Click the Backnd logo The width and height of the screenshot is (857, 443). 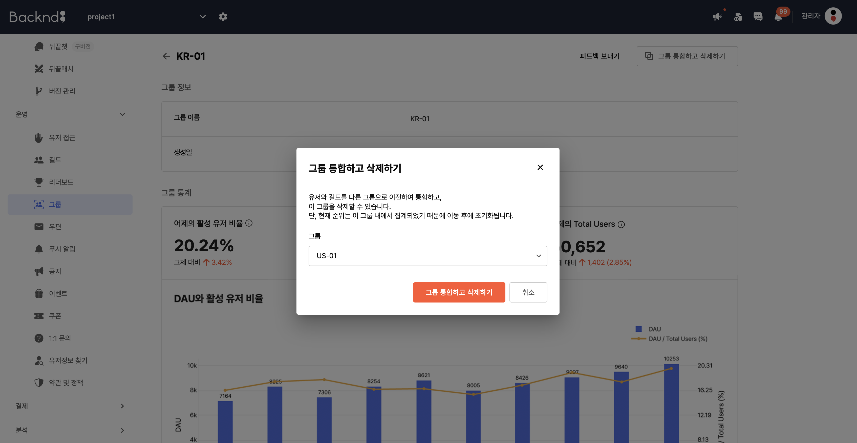37,17
